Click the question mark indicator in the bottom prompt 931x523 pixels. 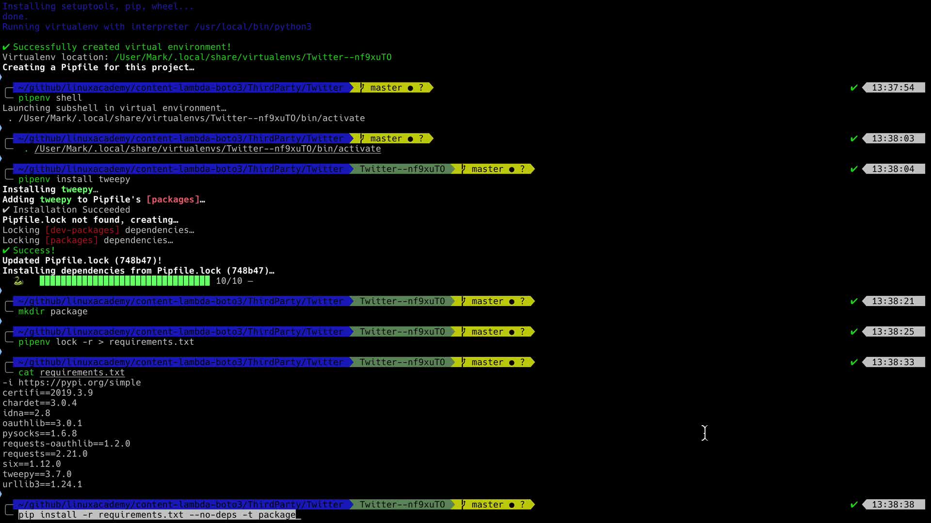click(522, 505)
